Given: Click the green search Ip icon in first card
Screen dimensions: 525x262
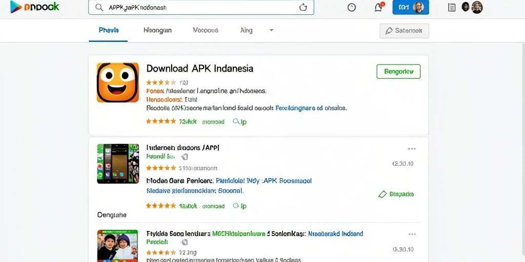Looking at the screenshot, I should click(239, 122).
